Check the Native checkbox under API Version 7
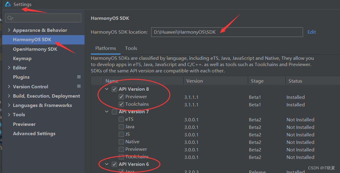The width and height of the screenshot is (340, 173). click(121, 142)
